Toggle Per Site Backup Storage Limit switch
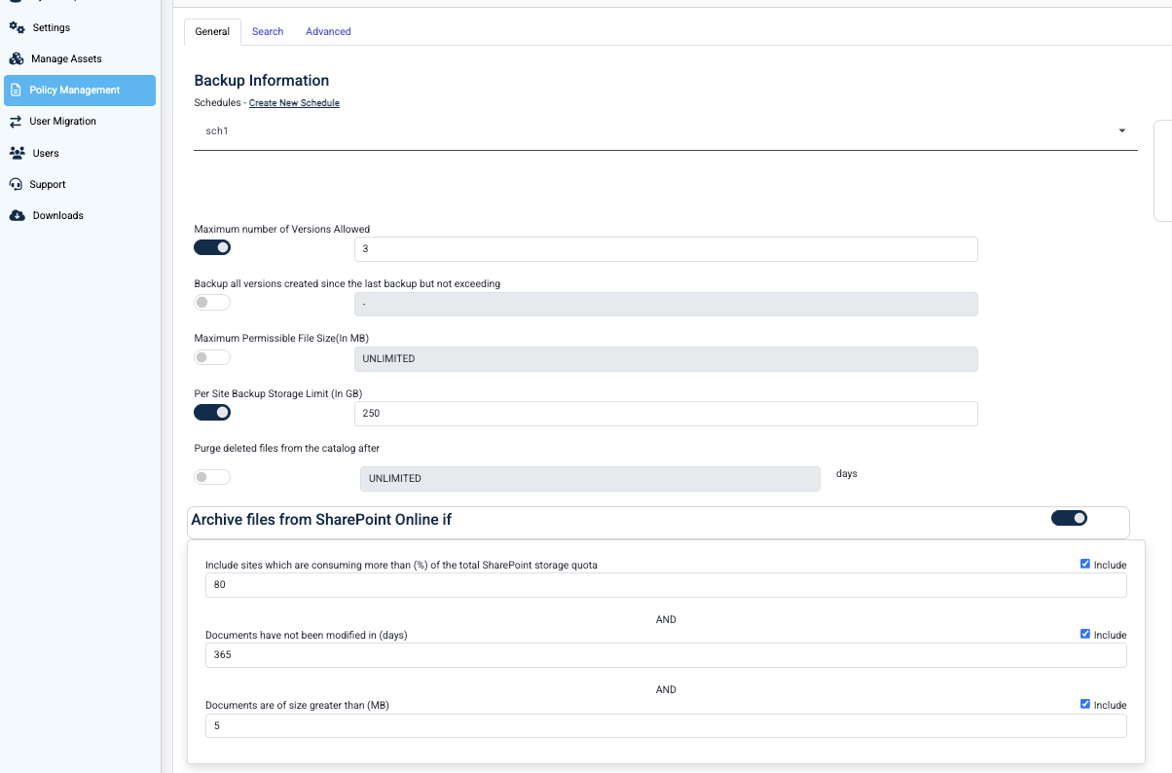This screenshot has width=1172, height=773. coord(212,412)
